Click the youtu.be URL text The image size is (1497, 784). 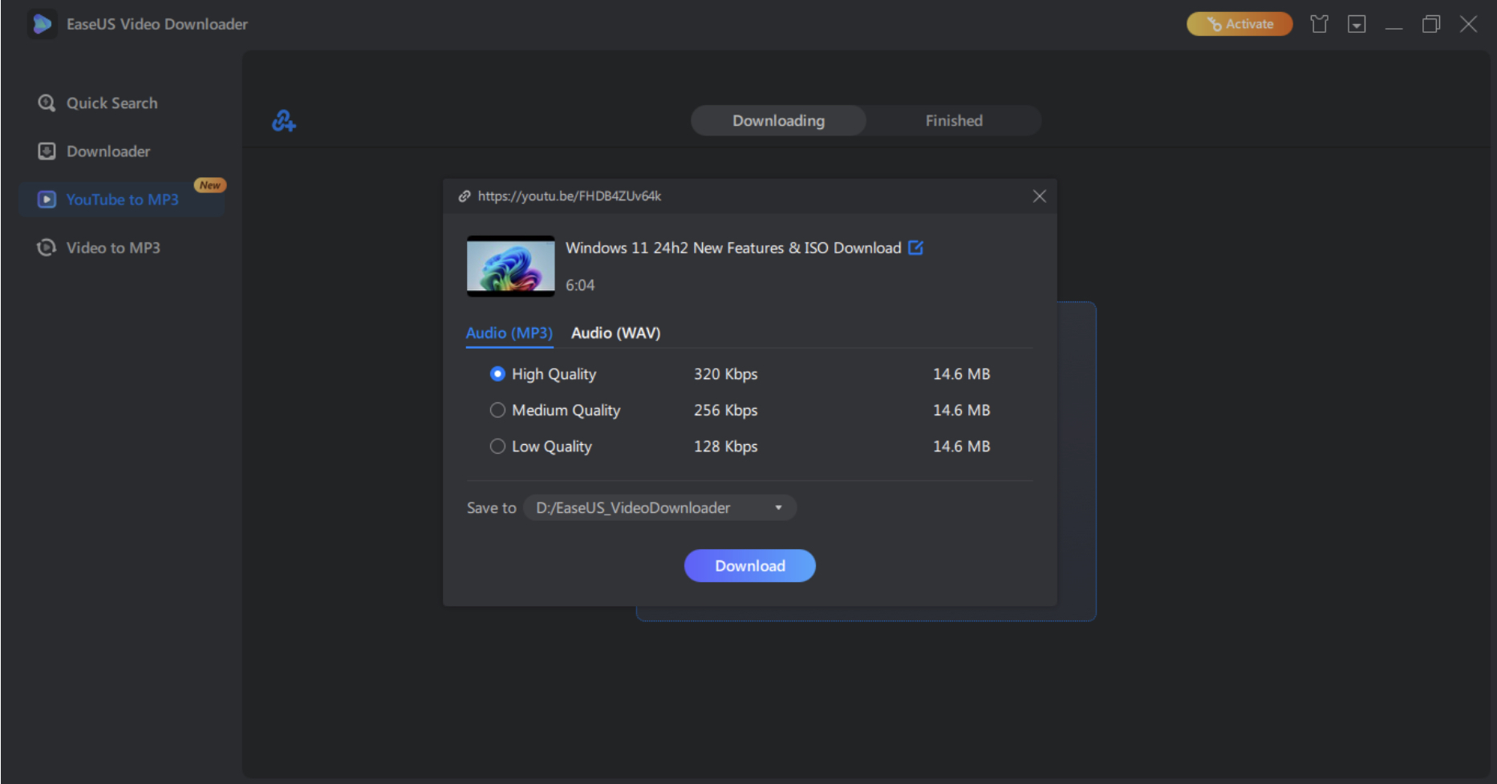pos(570,196)
